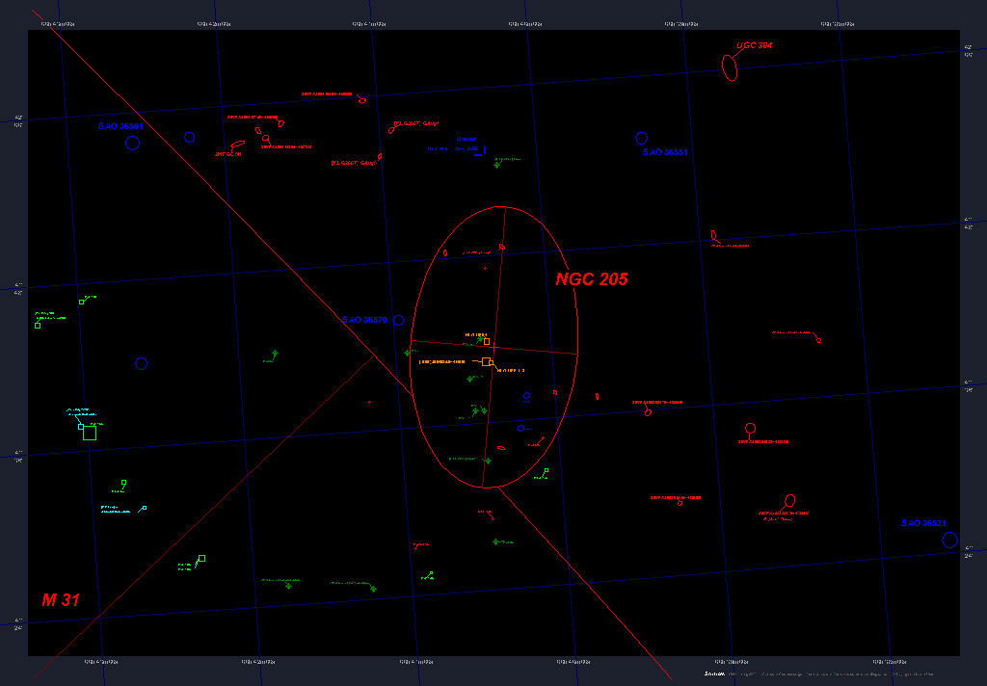The width and height of the screenshot is (987, 686).
Task: Select the SAO 36521 label text
Action: click(x=923, y=523)
